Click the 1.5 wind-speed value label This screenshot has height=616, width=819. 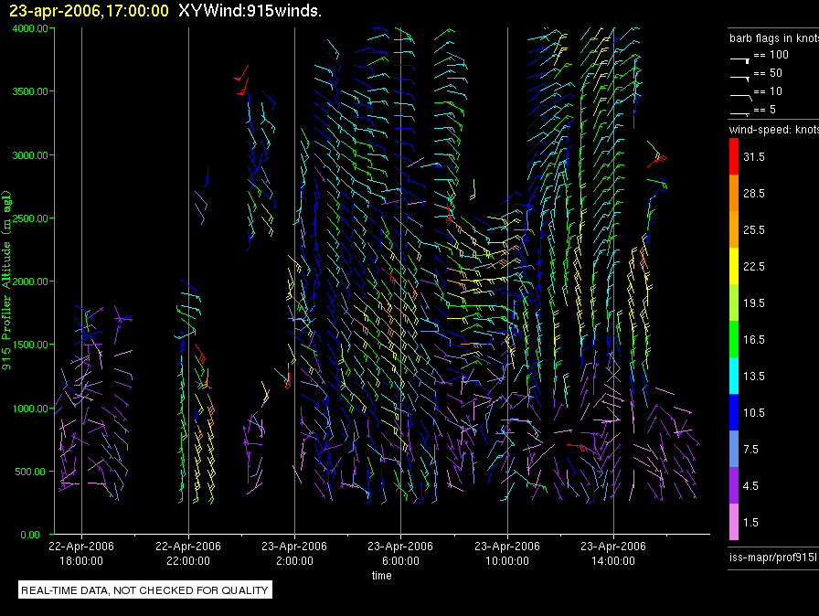pos(750,522)
